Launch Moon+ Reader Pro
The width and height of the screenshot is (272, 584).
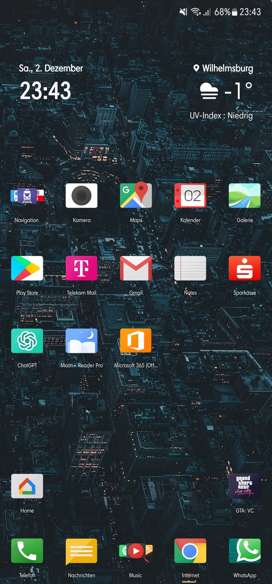click(x=82, y=341)
